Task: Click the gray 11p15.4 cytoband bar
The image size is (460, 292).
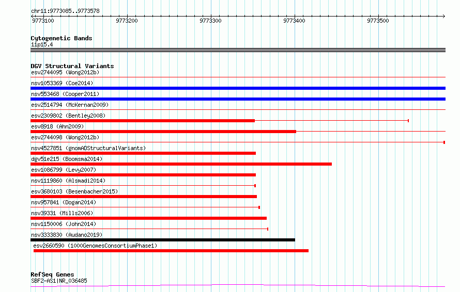Action: pyautogui.click(x=238, y=50)
